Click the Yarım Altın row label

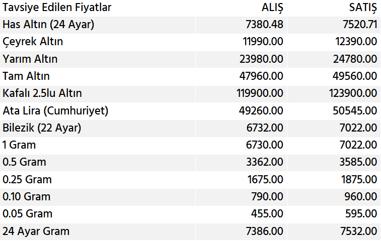pyautogui.click(x=30, y=59)
